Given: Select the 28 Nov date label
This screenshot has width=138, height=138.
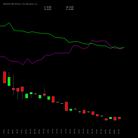Looking at the screenshot, I should [x=101, y=131].
